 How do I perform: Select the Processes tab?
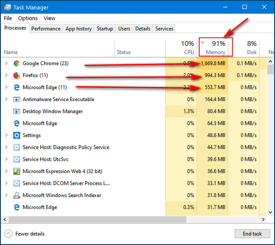[15, 28]
